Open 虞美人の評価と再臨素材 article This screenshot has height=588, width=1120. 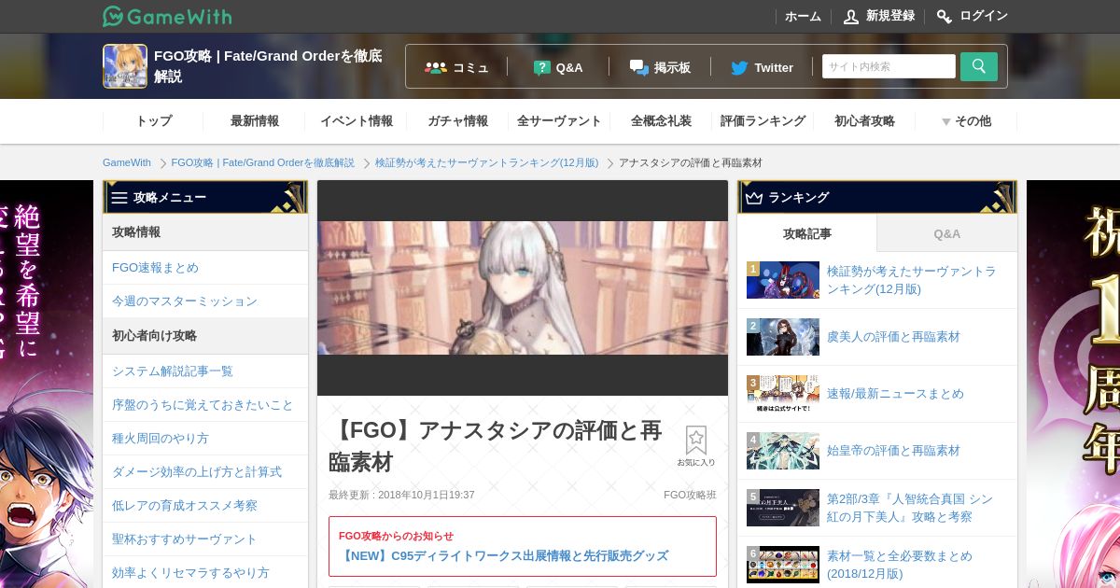[893, 337]
